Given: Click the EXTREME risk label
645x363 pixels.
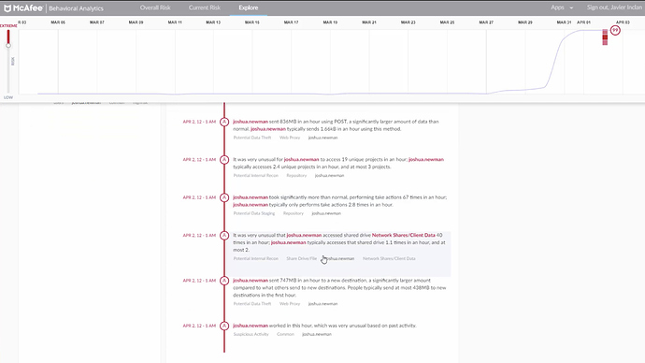Looking at the screenshot, I should tap(8, 26).
